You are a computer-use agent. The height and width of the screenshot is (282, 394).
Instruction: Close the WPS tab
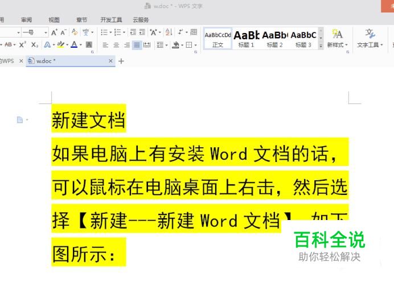[21, 61]
